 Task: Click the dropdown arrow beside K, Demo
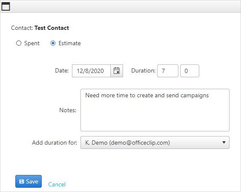click(x=224, y=143)
